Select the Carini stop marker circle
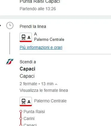This screenshot has height=126, width=111. click(21, 118)
